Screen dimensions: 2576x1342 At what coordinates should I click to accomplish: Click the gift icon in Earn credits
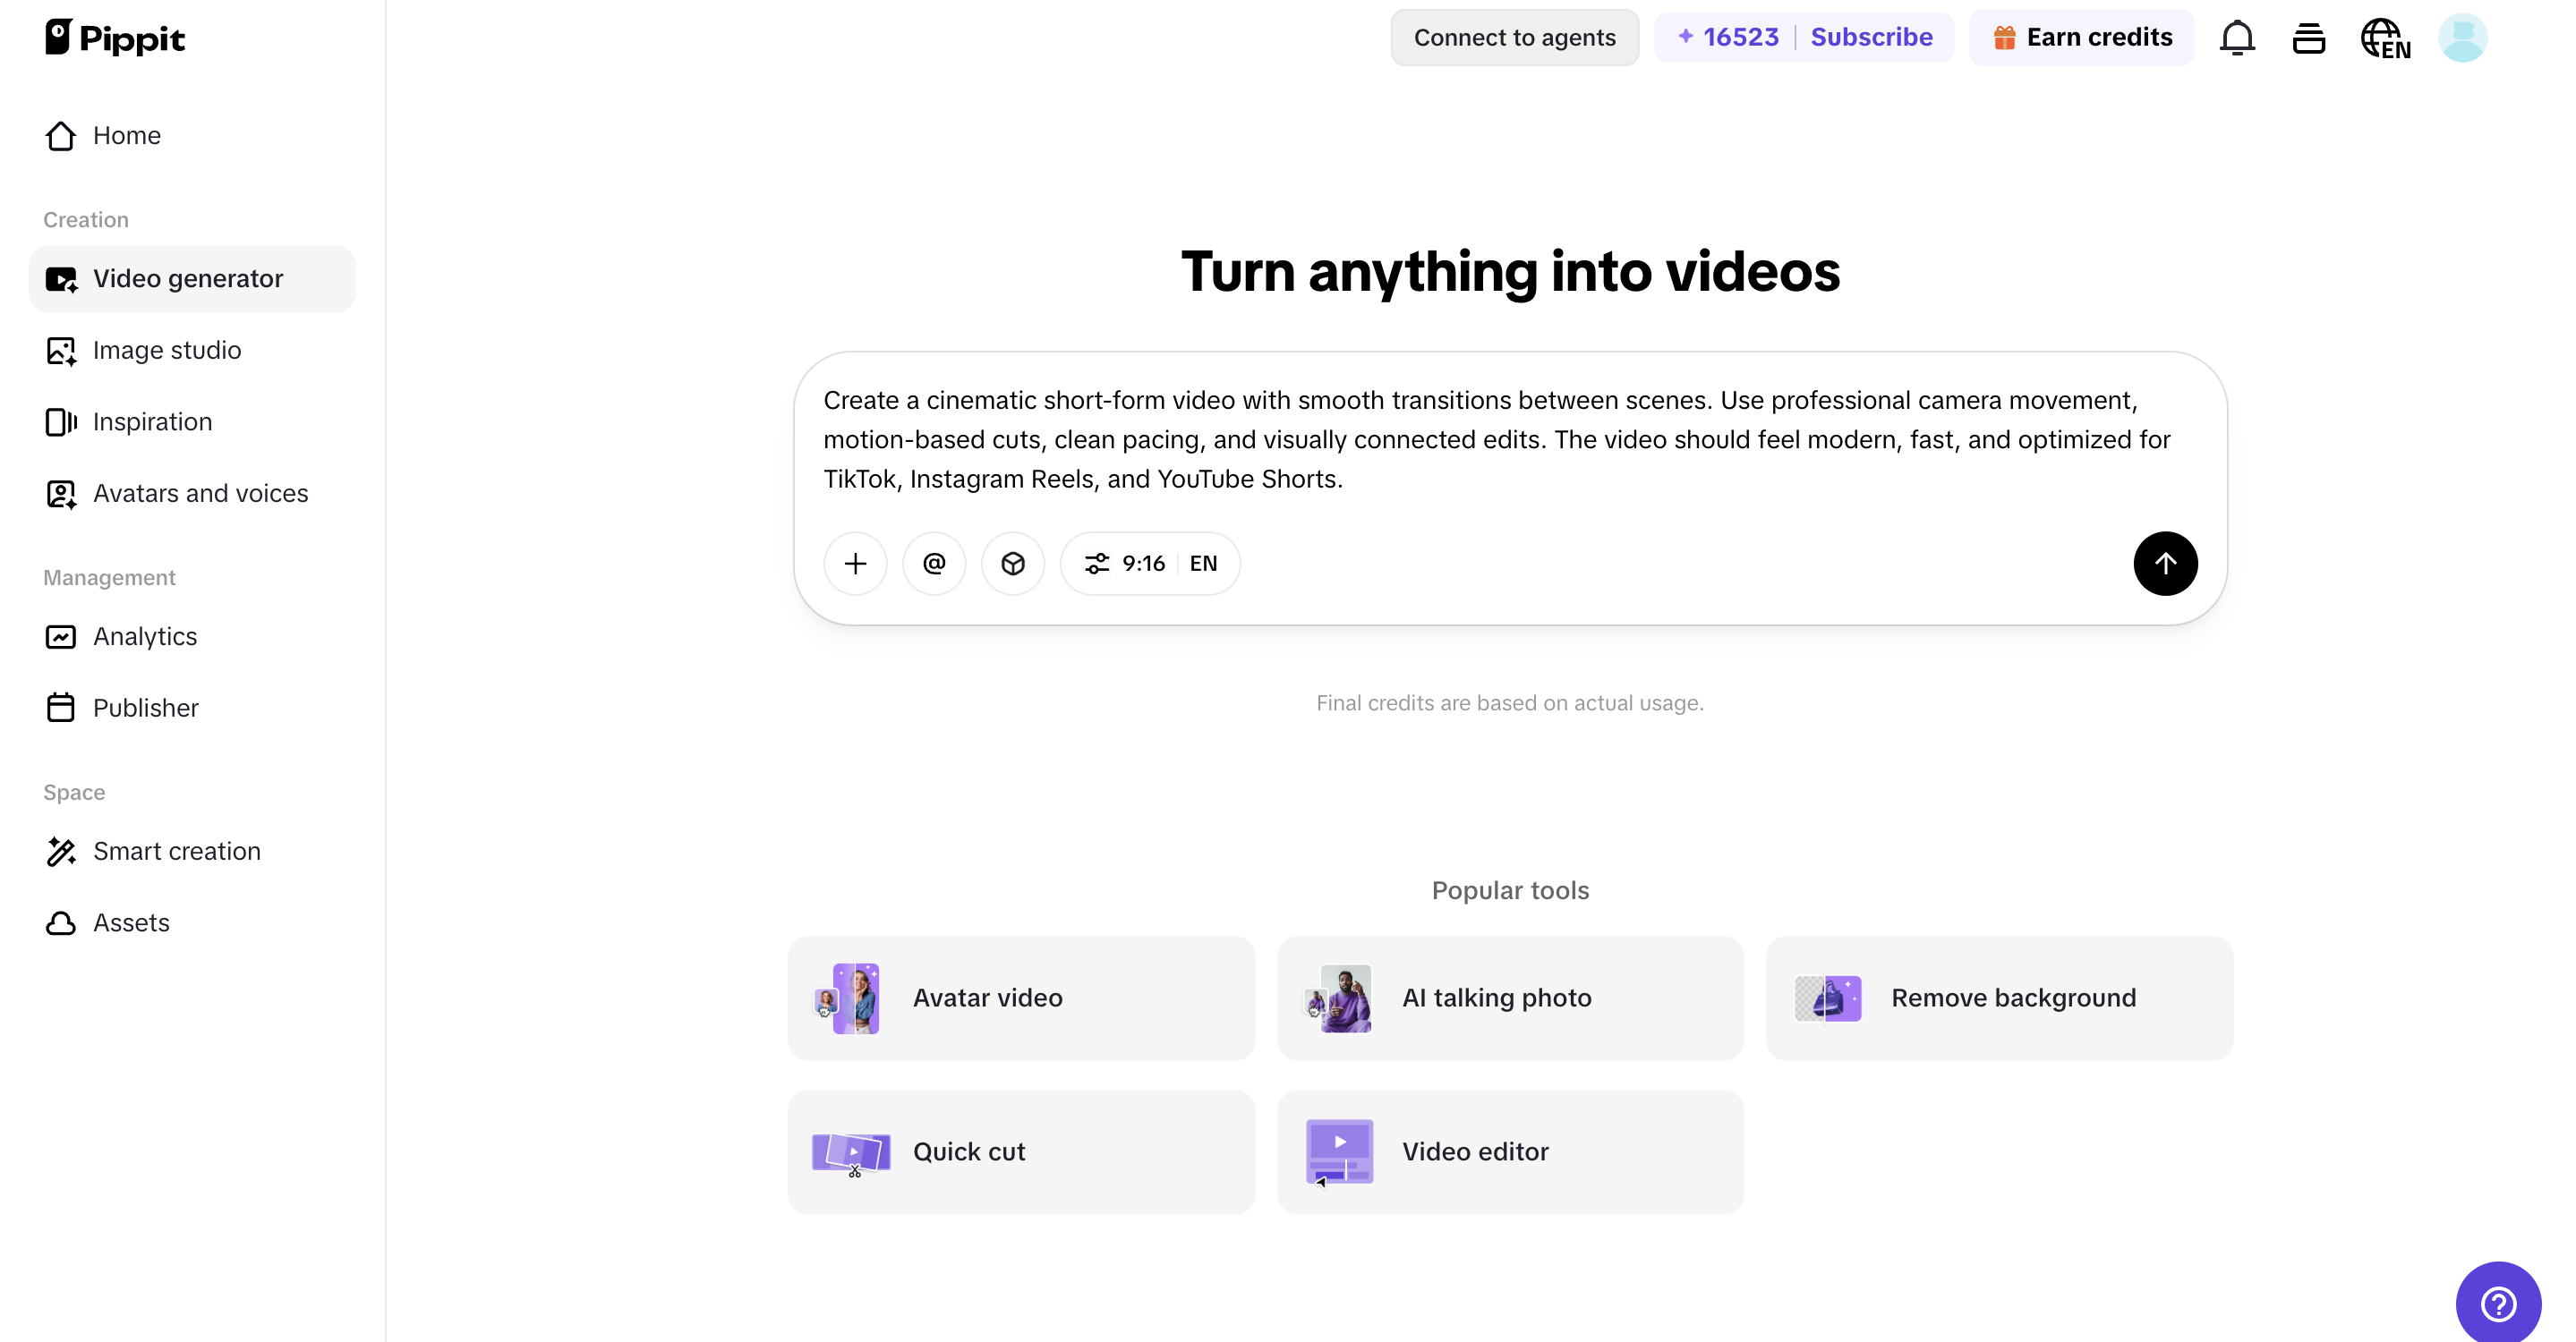pyautogui.click(x=2004, y=37)
